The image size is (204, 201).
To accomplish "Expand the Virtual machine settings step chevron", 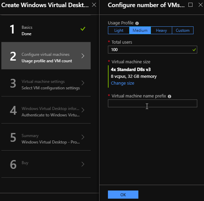I will pyautogui.click(x=83, y=83).
